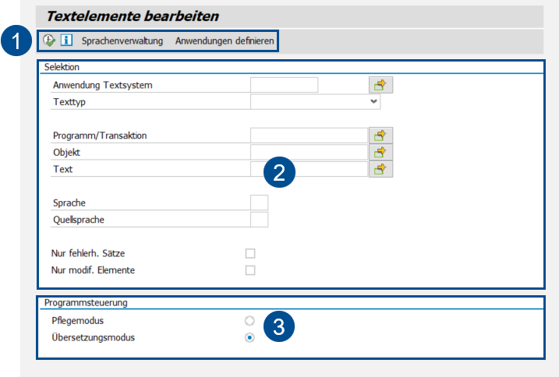Open the Sprachenverwaltung toolbar entry
This screenshot has width=559, height=377.
coord(122,40)
